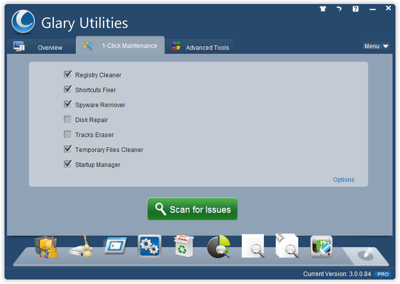400x284 pixels.
Task: Click the dock edit pencil icon
Action: point(366,254)
